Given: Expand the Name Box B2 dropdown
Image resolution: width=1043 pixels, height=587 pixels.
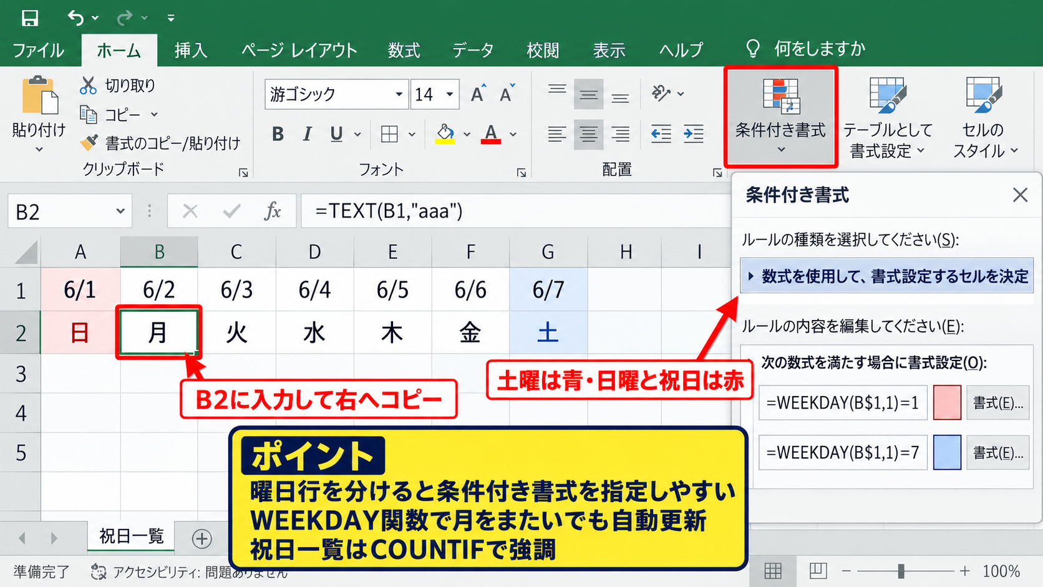Looking at the screenshot, I should (x=120, y=211).
